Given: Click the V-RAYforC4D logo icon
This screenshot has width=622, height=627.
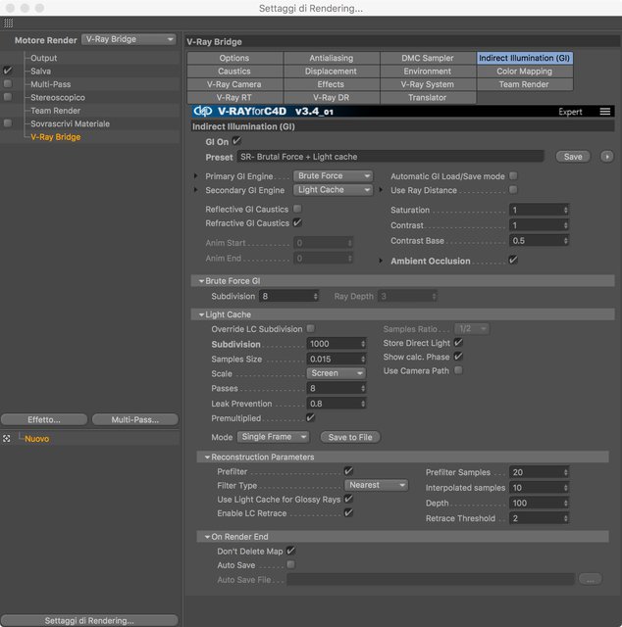Looking at the screenshot, I should (203, 111).
